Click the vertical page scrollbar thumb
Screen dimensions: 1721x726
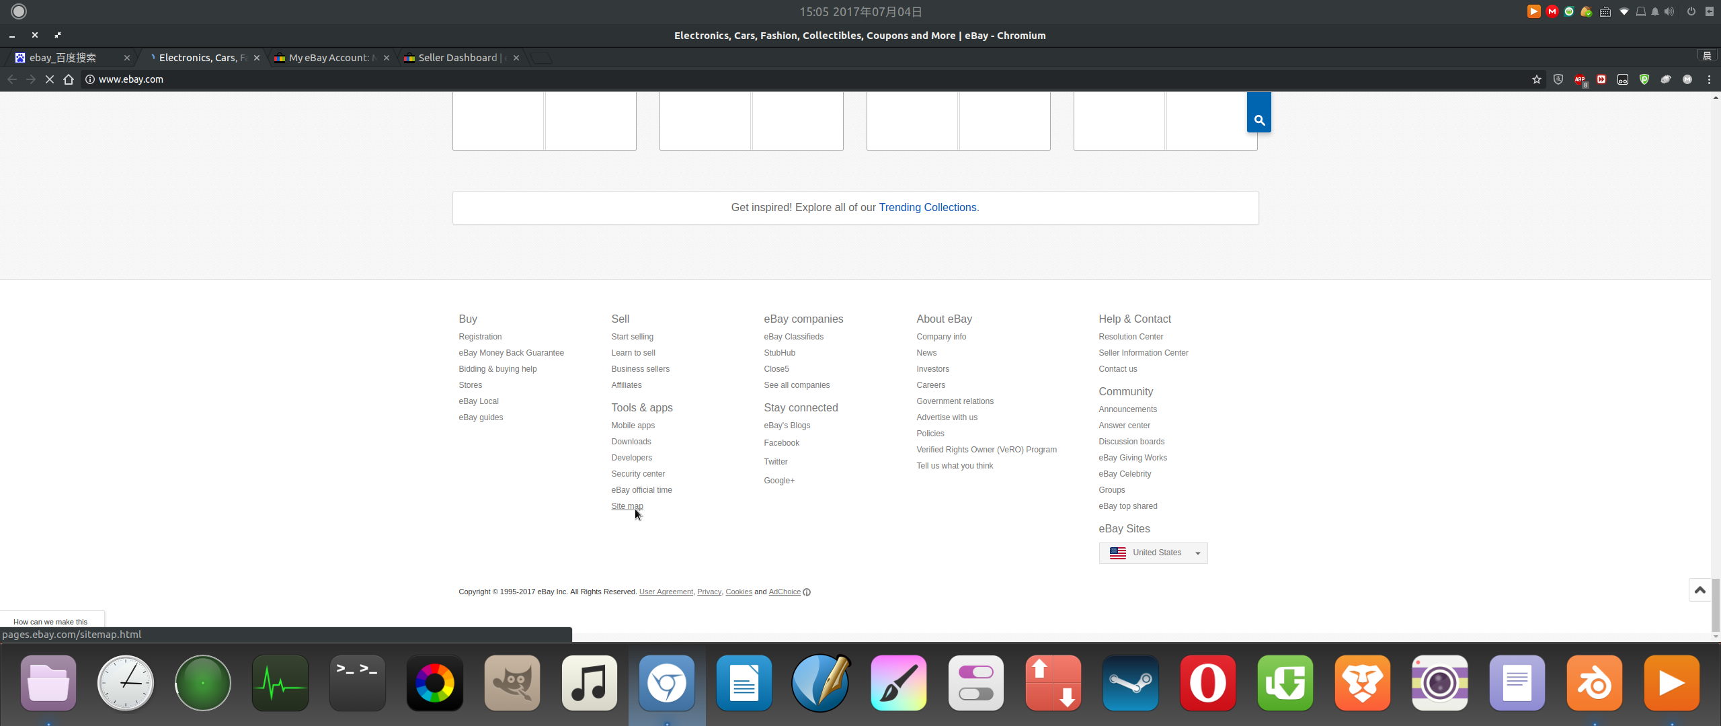click(x=1716, y=605)
